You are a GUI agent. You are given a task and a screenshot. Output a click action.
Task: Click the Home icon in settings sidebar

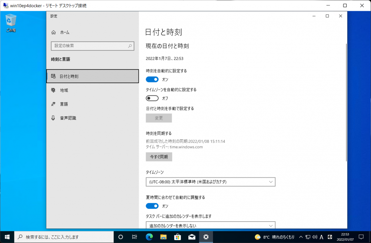tap(54, 32)
